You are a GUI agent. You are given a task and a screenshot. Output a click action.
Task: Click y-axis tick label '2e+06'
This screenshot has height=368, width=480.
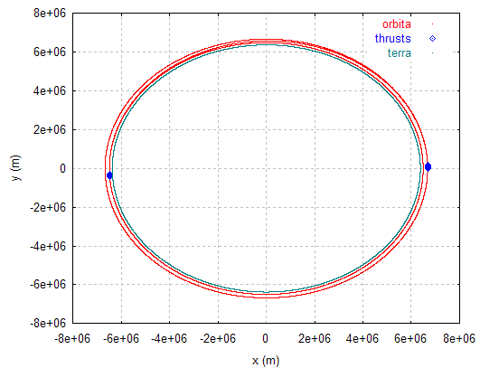(50, 130)
